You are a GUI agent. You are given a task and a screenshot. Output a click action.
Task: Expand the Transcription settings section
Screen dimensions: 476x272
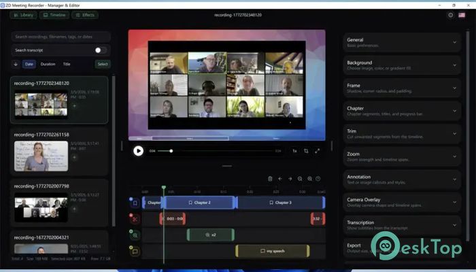tap(402, 225)
